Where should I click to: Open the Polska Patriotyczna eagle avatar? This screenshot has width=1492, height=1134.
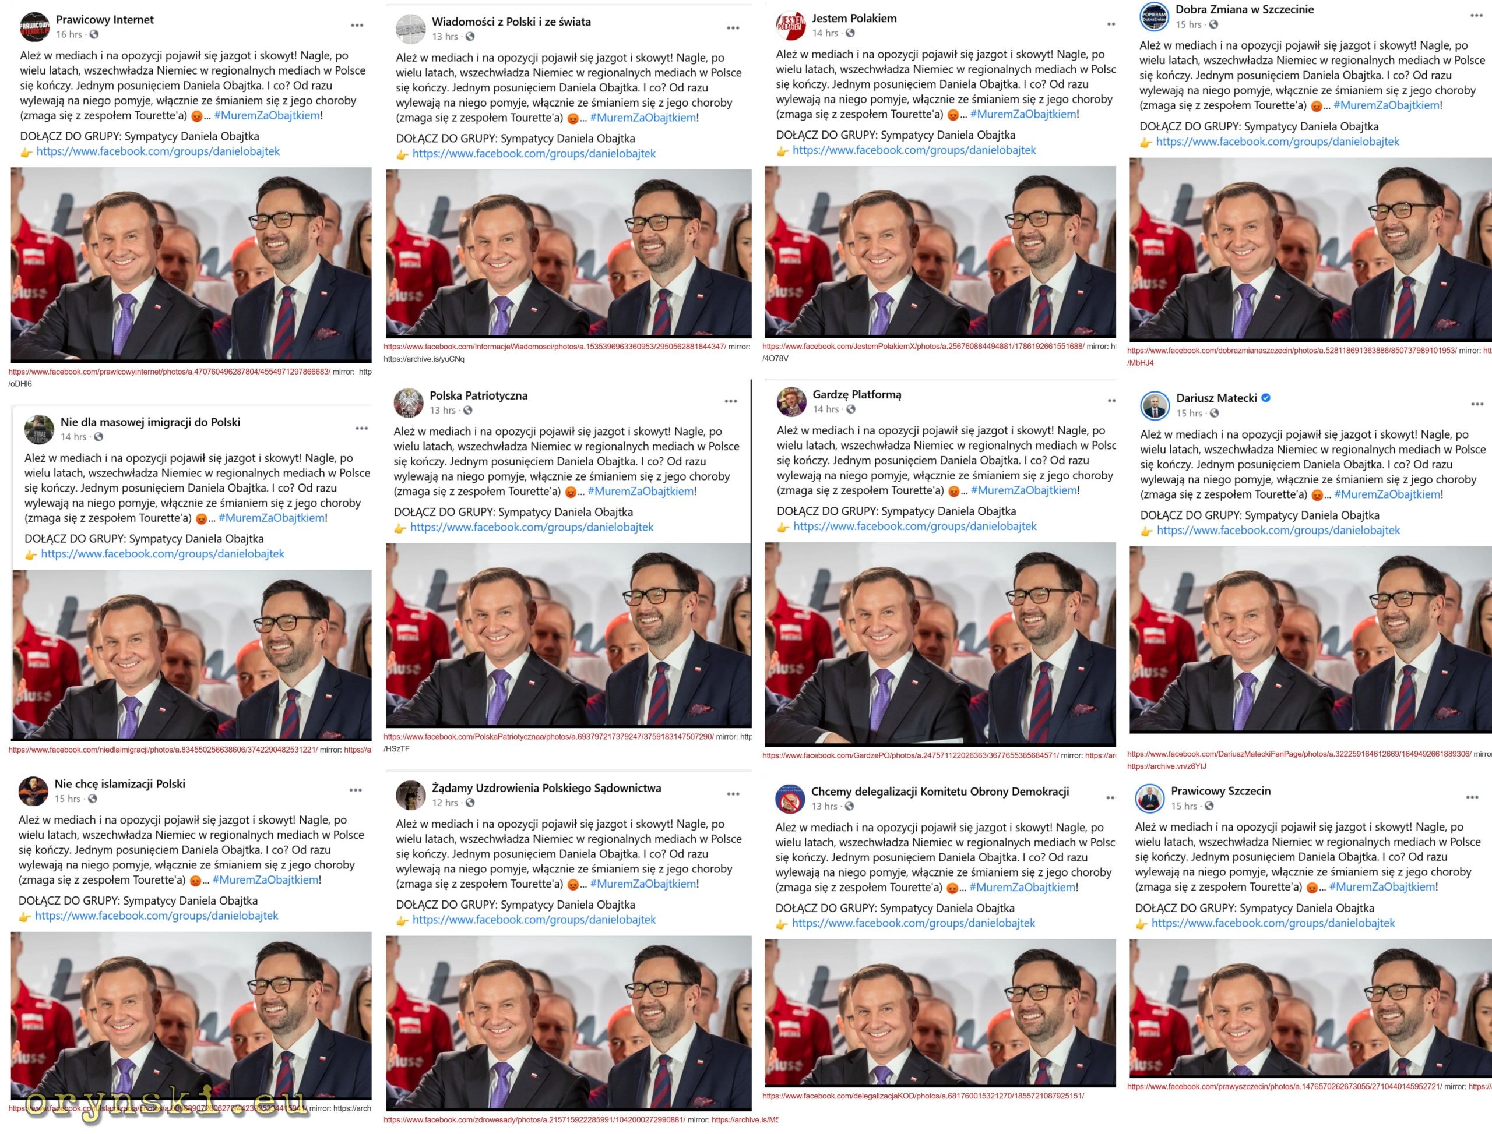tap(408, 402)
